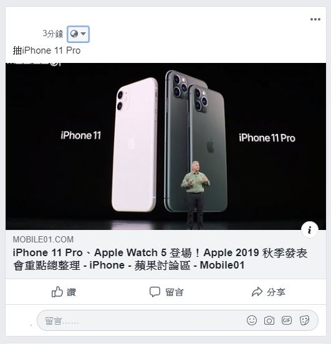Attach a photo with camera icon
Viewport: 331px width, 344px height.
point(269,320)
